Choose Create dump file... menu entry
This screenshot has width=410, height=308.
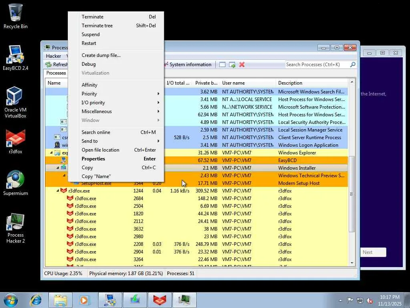pyautogui.click(x=116, y=55)
